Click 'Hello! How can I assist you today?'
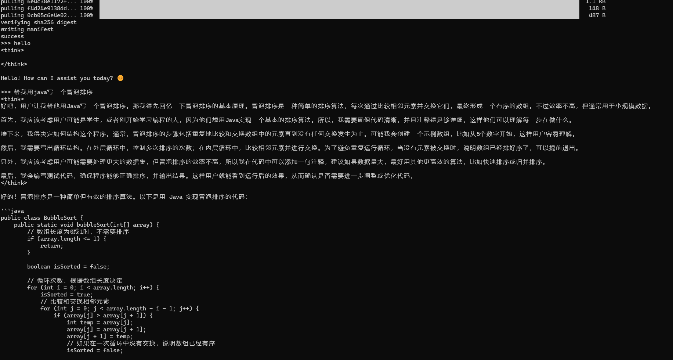 57,78
